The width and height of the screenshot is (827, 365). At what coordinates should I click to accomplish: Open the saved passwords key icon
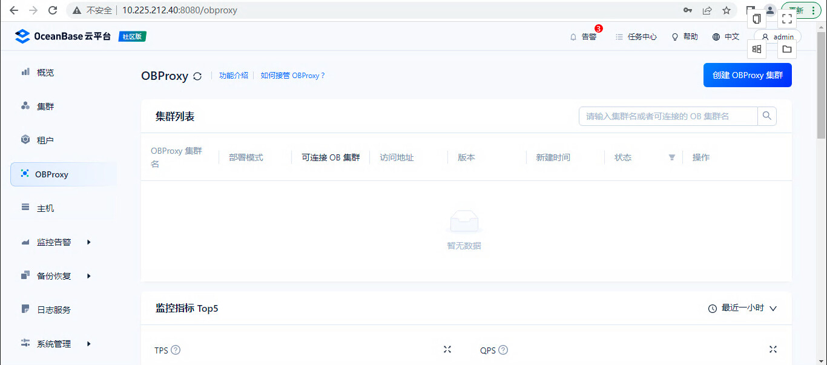point(688,10)
